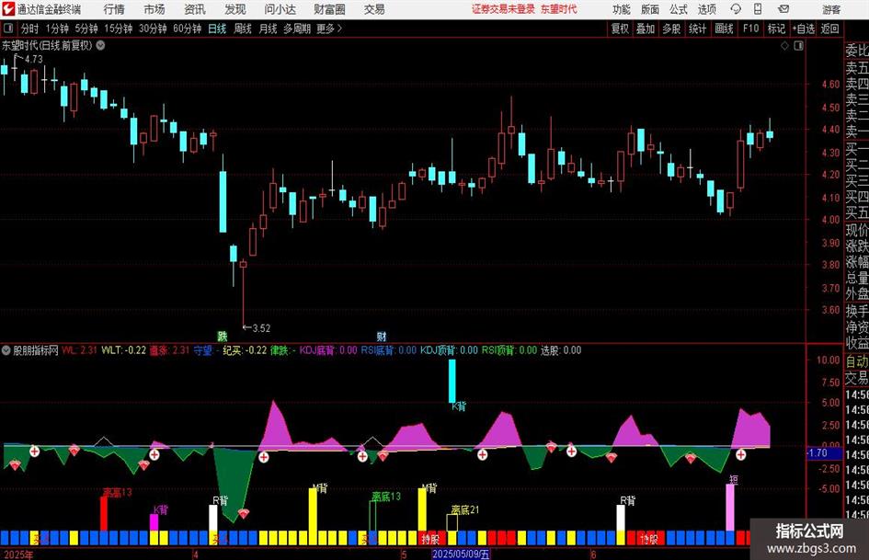Screen dimensions: 869x560
Task: Click the 多股 toolbar button
Action: 671,29
